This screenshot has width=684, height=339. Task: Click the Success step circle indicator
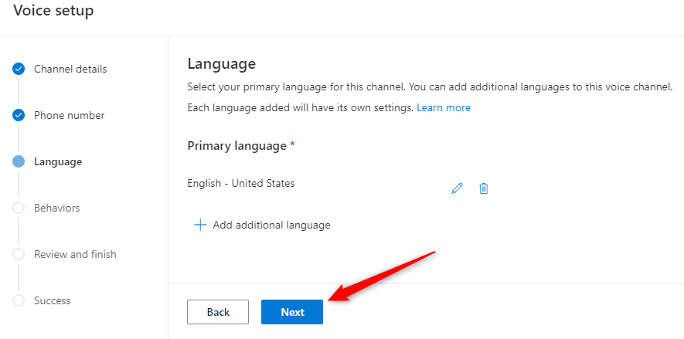point(19,301)
